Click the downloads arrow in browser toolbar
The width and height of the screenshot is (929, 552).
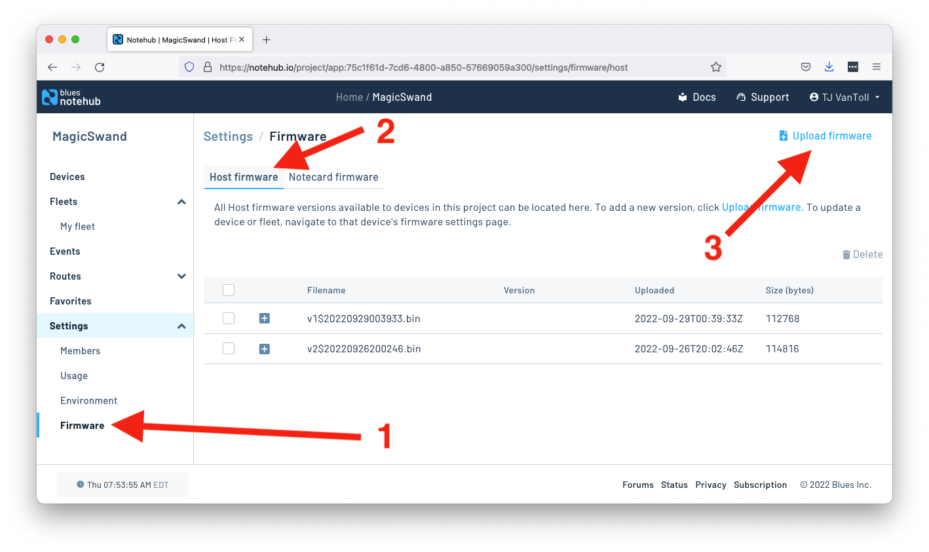click(829, 67)
